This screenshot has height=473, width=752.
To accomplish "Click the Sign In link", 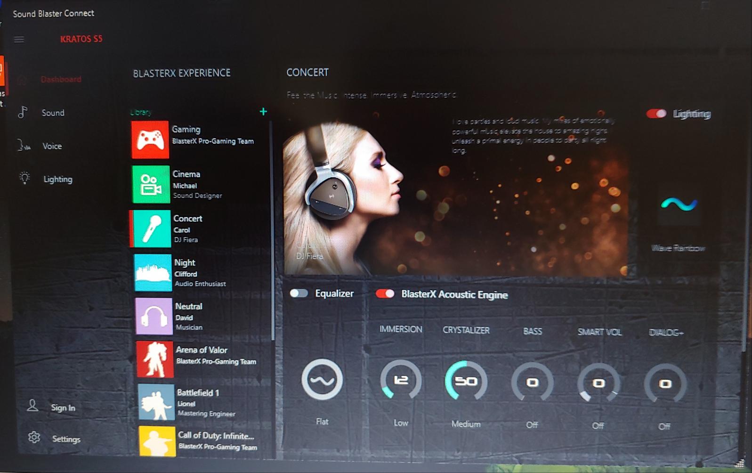I will pyautogui.click(x=63, y=408).
